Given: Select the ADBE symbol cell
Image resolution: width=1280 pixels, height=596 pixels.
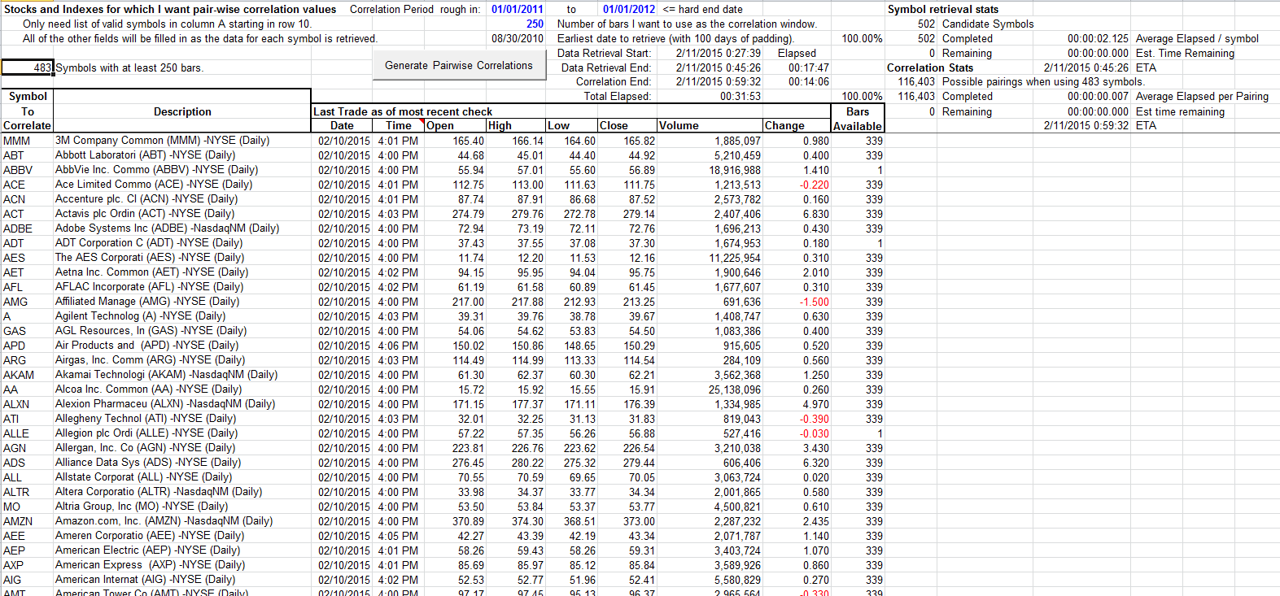Looking at the screenshot, I should (x=27, y=228).
